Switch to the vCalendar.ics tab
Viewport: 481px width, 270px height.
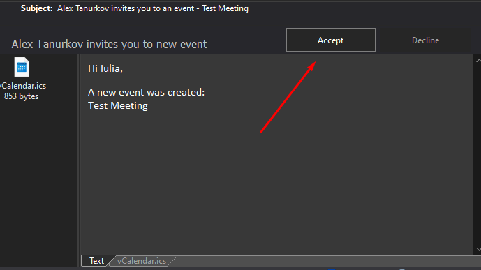(x=142, y=261)
